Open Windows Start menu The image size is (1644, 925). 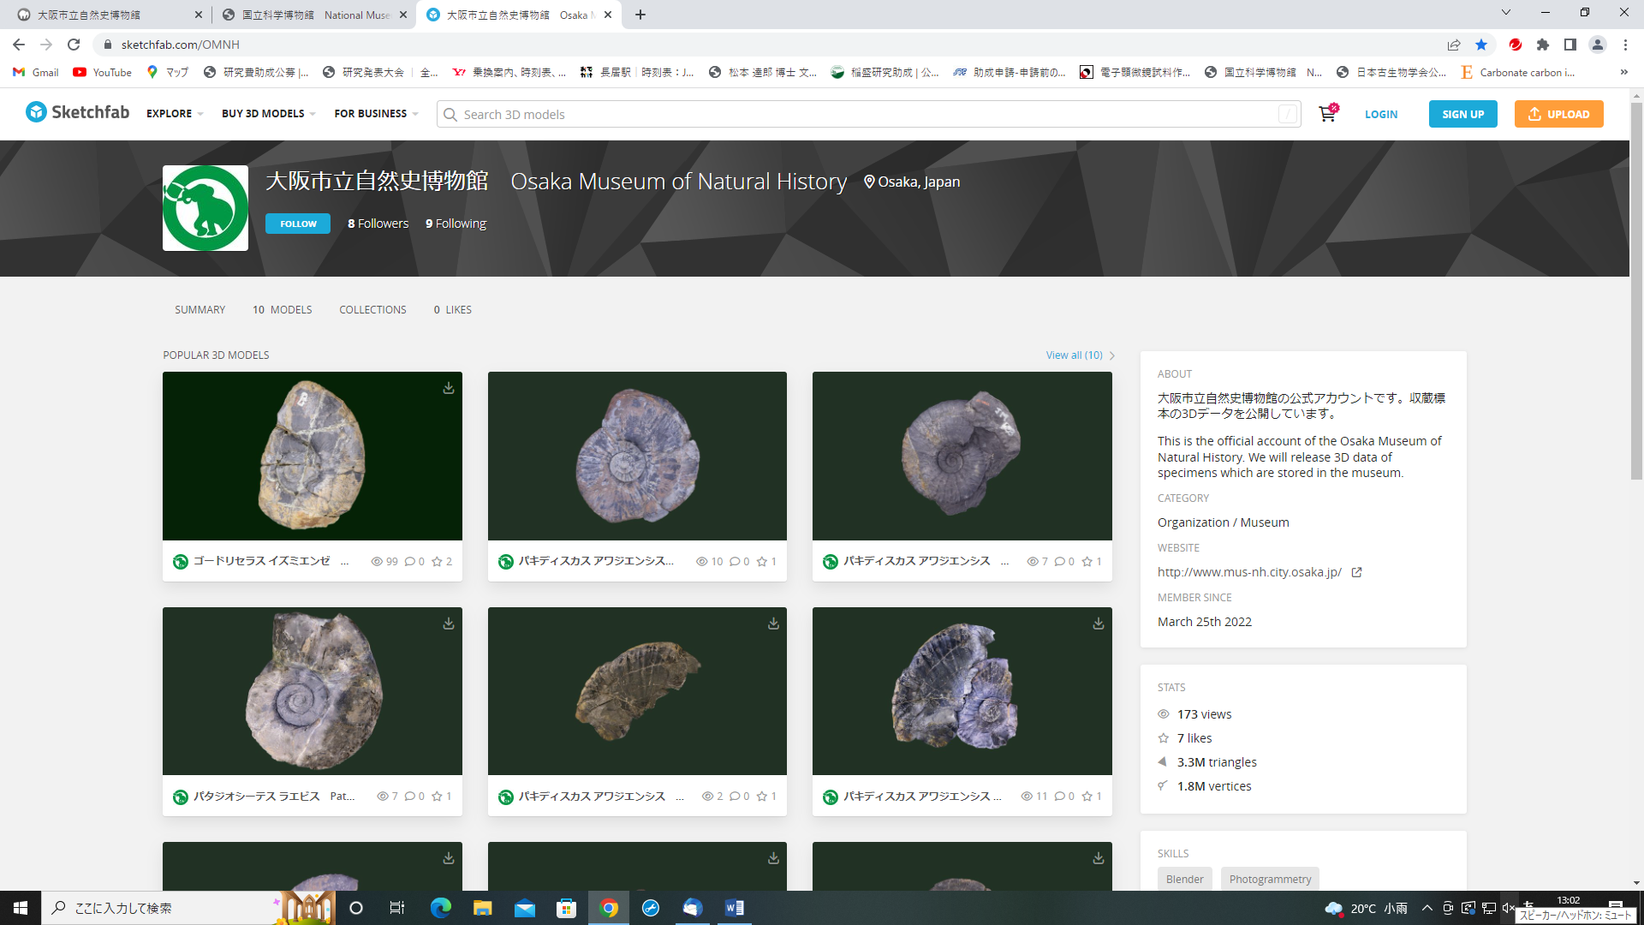[x=21, y=908]
